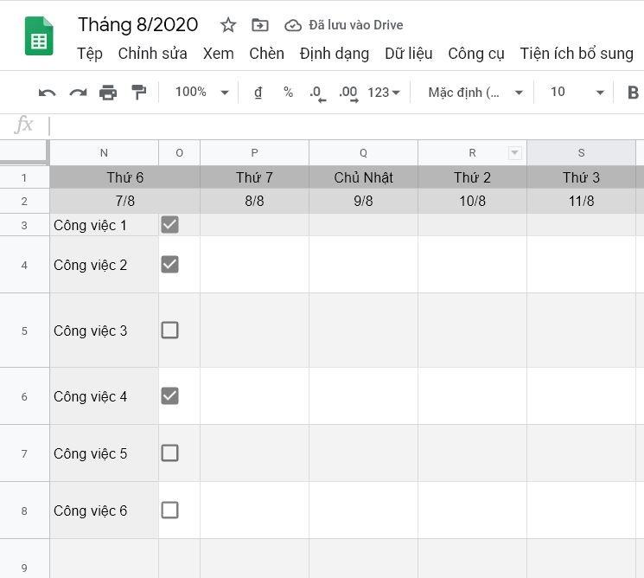Viewport: 644px width, 578px height.
Task: Check the Công việc 5 checkbox
Action: (169, 453)
